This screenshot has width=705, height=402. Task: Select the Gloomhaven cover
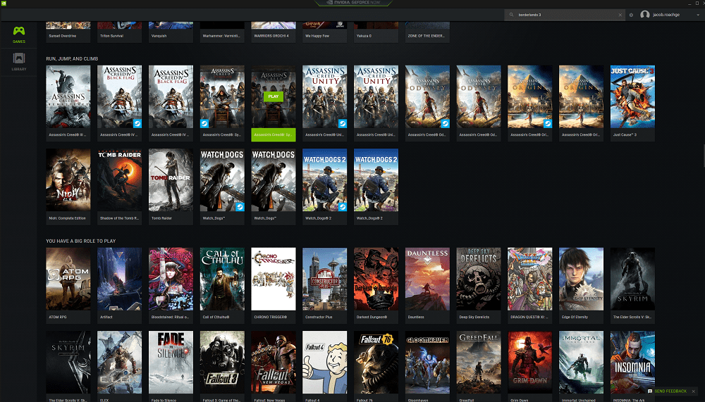(427, 363)
